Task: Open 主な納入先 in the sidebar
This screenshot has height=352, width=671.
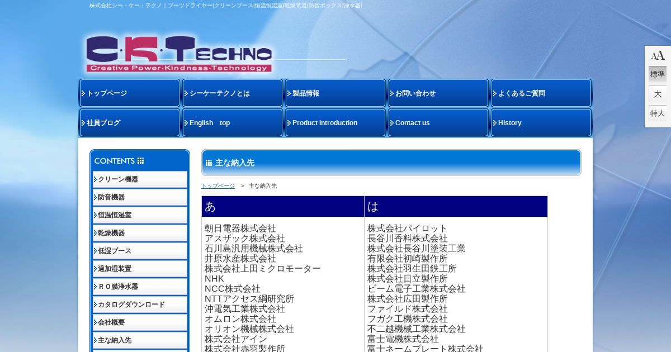Action: 140,340
